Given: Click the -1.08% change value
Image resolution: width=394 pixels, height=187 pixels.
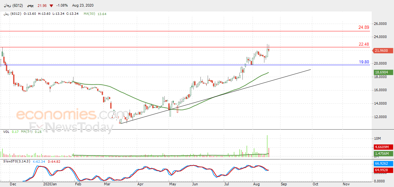Looking at the screenshot, I should point(61,6).
